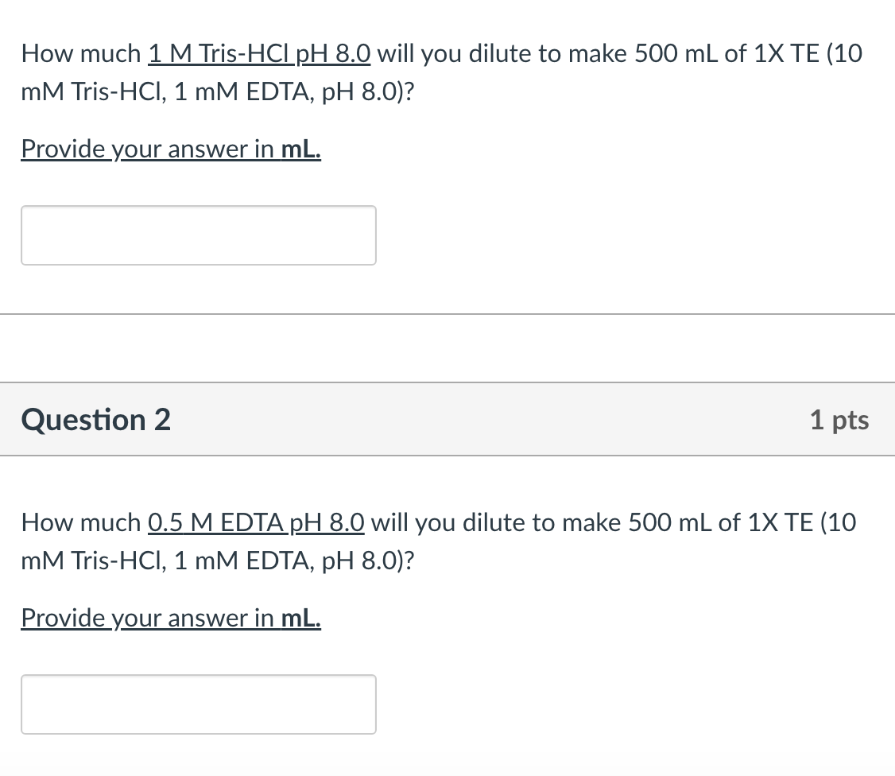Click 'Provide your answer in mL.' under Question 2
The width and height of the screenshot is (895, 776).
(x=171, y=618)
